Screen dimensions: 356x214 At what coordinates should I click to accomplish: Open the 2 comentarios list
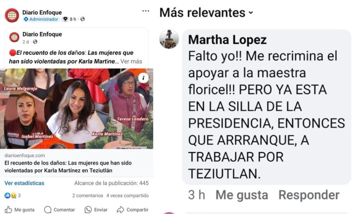point(88,195)
